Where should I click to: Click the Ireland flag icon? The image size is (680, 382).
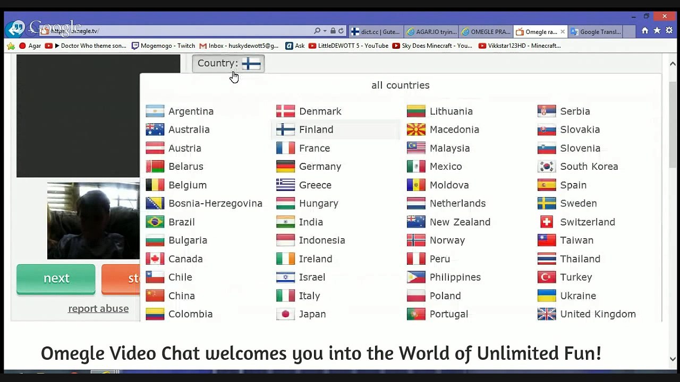coord(285,259)
